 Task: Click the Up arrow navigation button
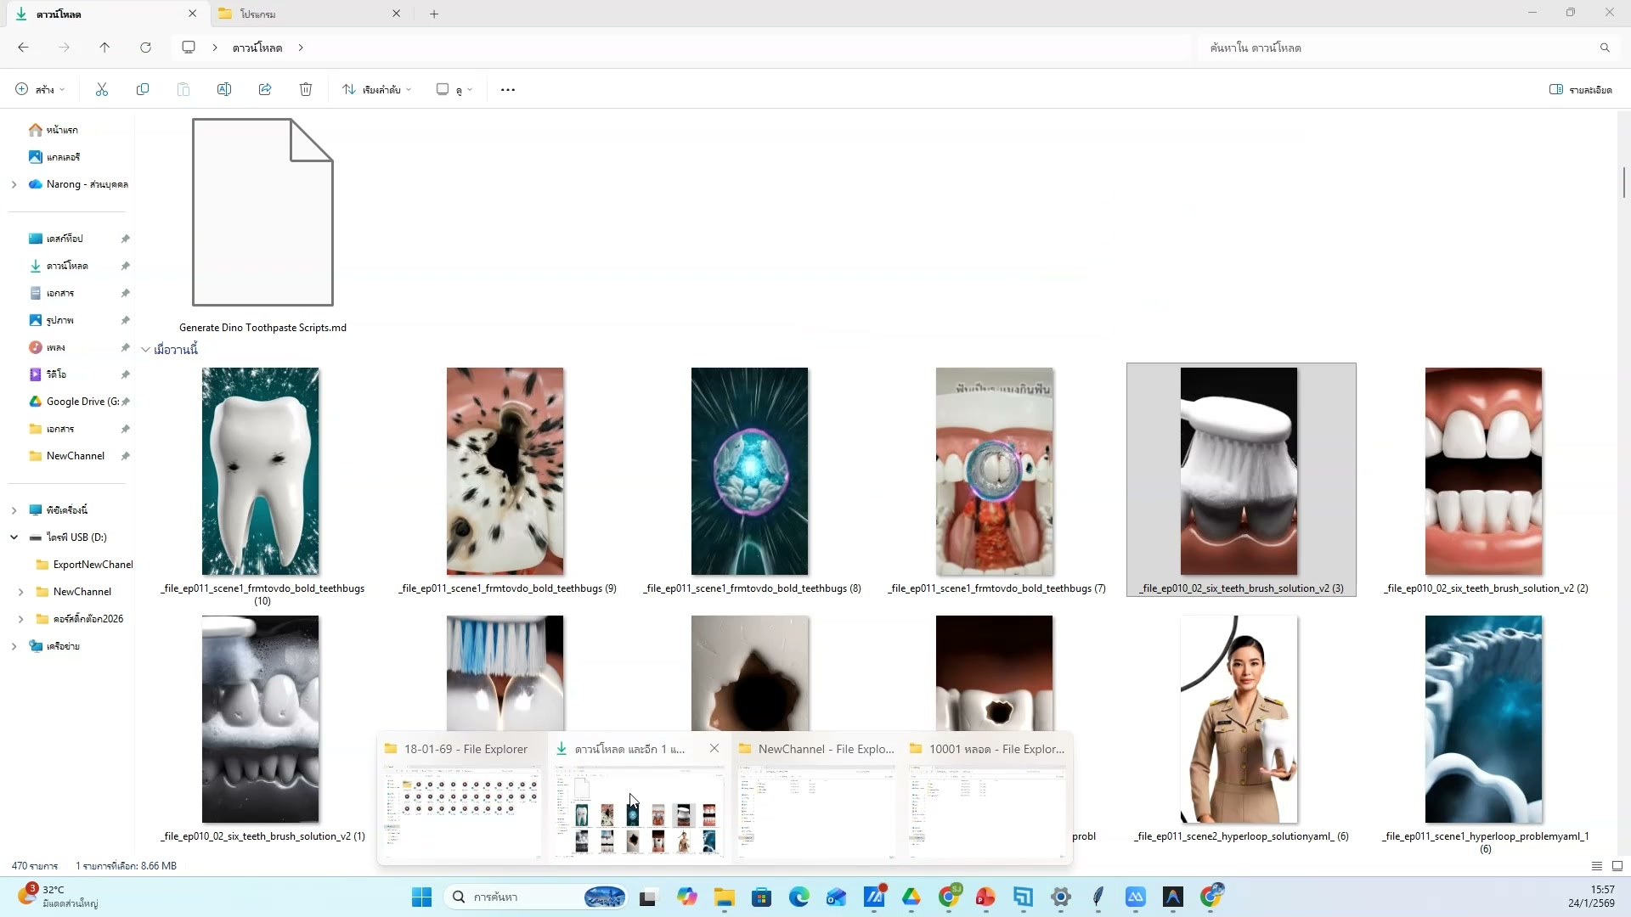(x=104, y=48)
